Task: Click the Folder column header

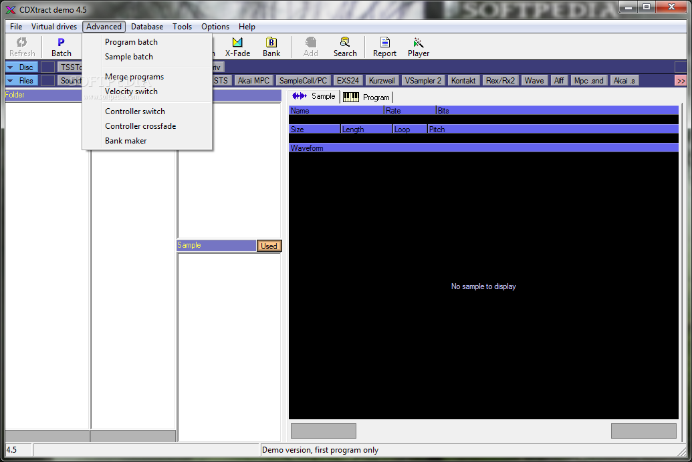Action: coord(43,95)
